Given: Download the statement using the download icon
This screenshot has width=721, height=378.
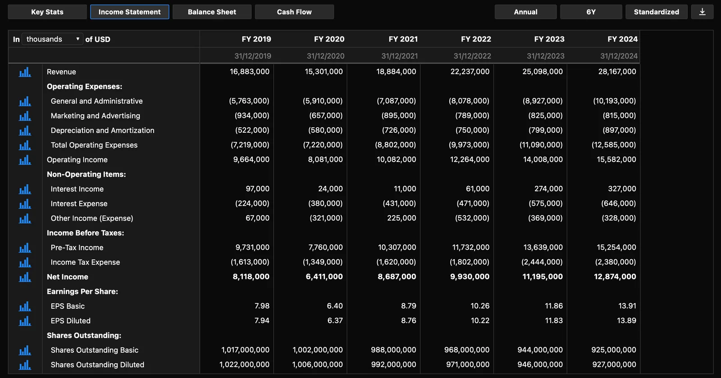Looking at the screenshot, I should click(702, 12).
